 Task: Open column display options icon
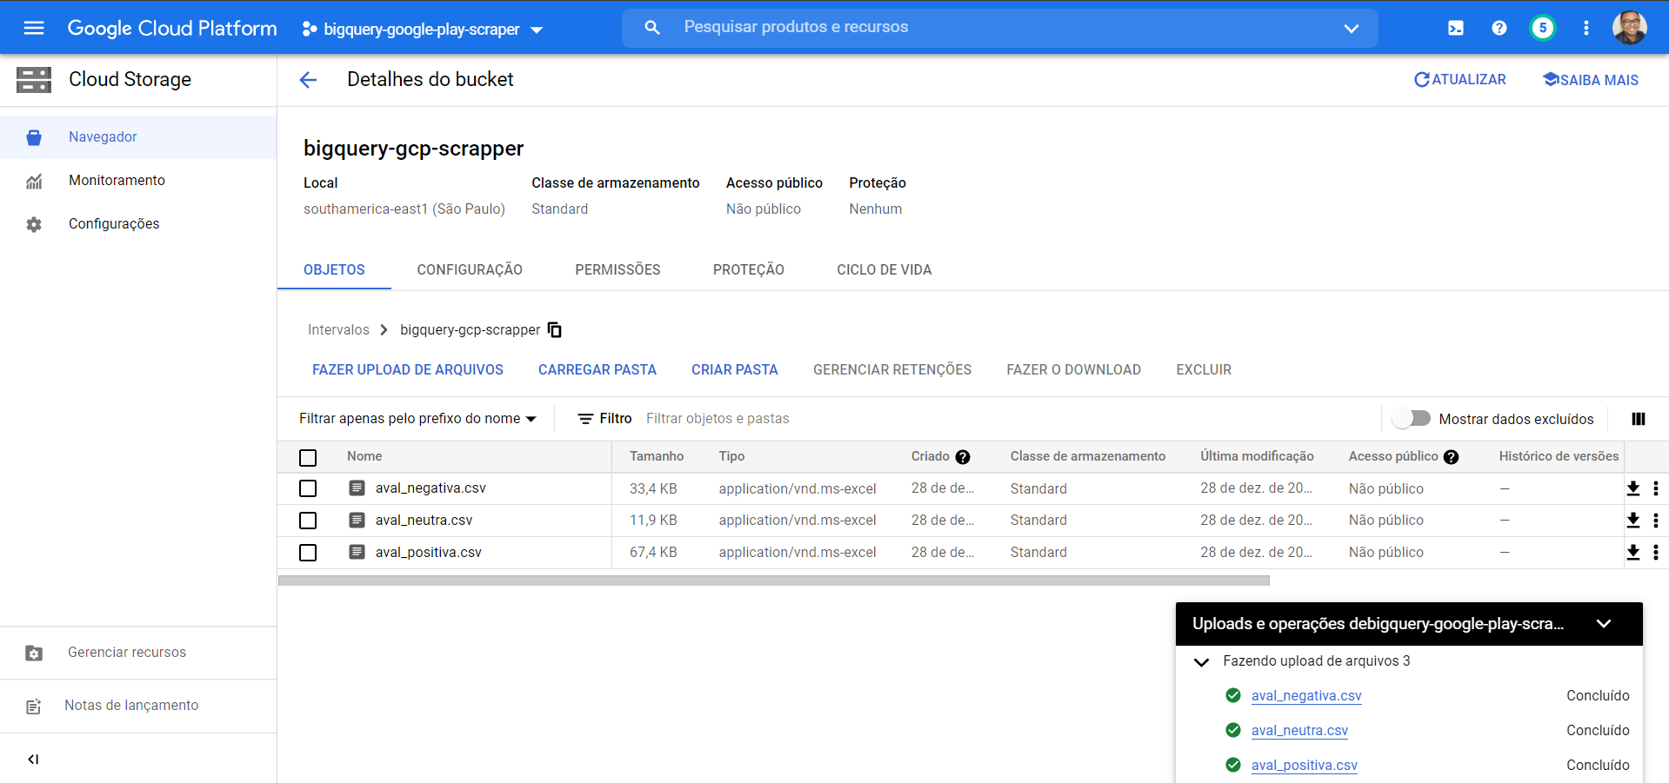pyautogui.click(x=1639, y=419)
